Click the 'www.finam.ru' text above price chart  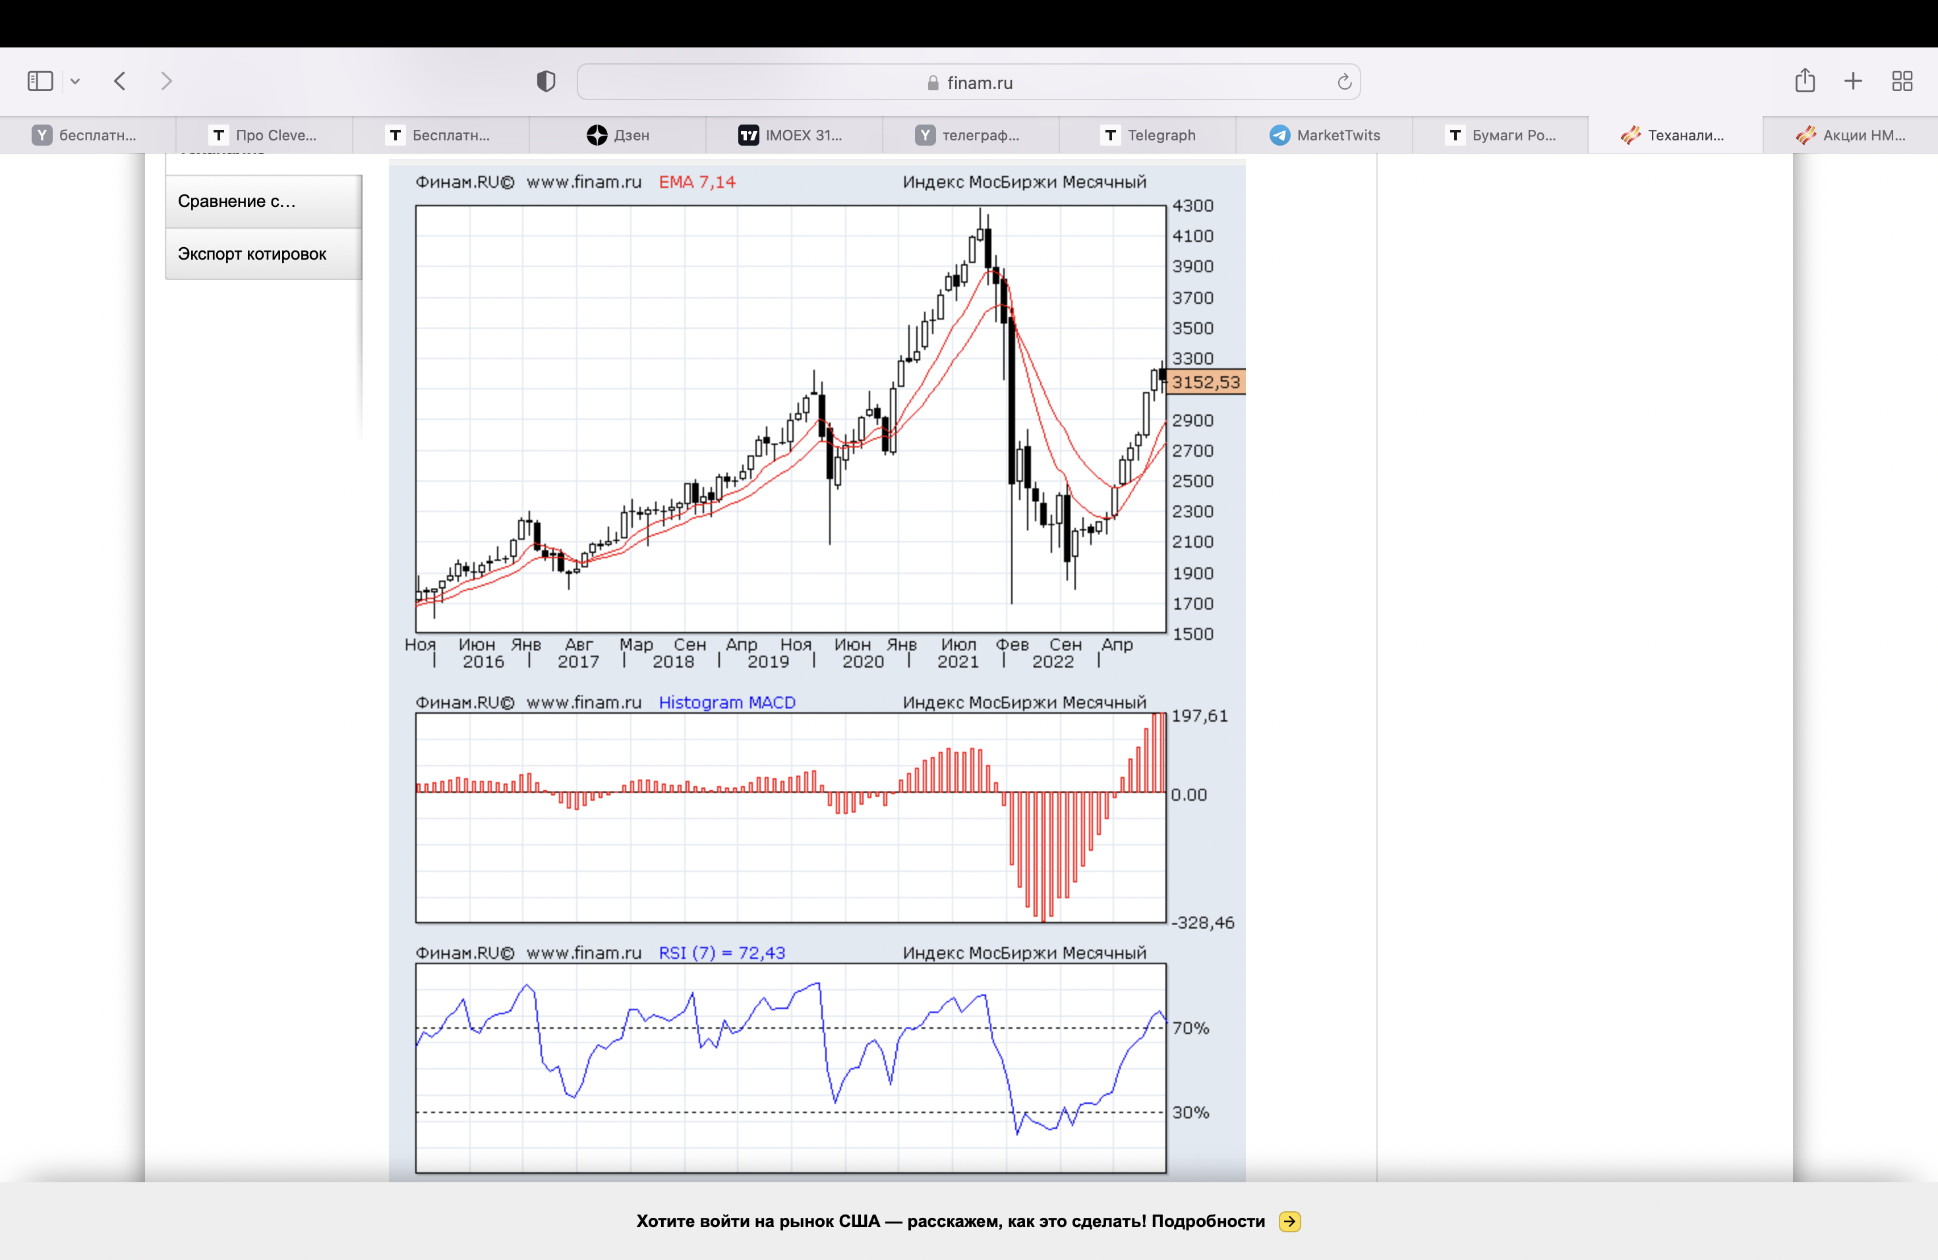pyautogui.click(x=584, y=181)
